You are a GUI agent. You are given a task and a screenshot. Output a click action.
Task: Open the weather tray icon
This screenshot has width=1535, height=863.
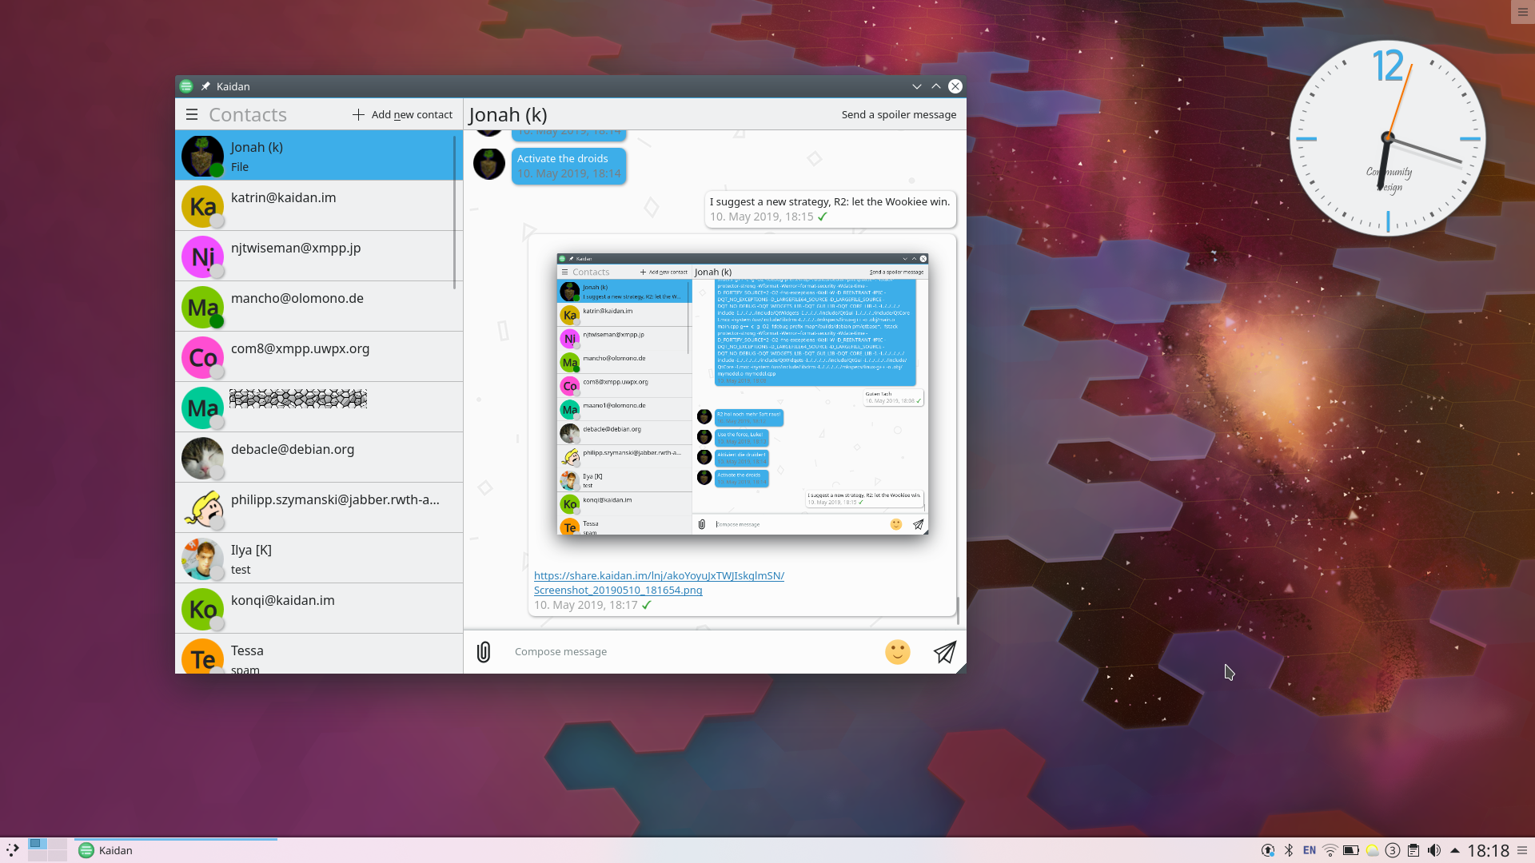pyautogui.click(x=1372, y=850)
